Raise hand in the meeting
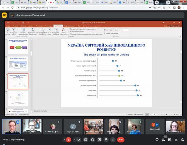 [106, 139]
